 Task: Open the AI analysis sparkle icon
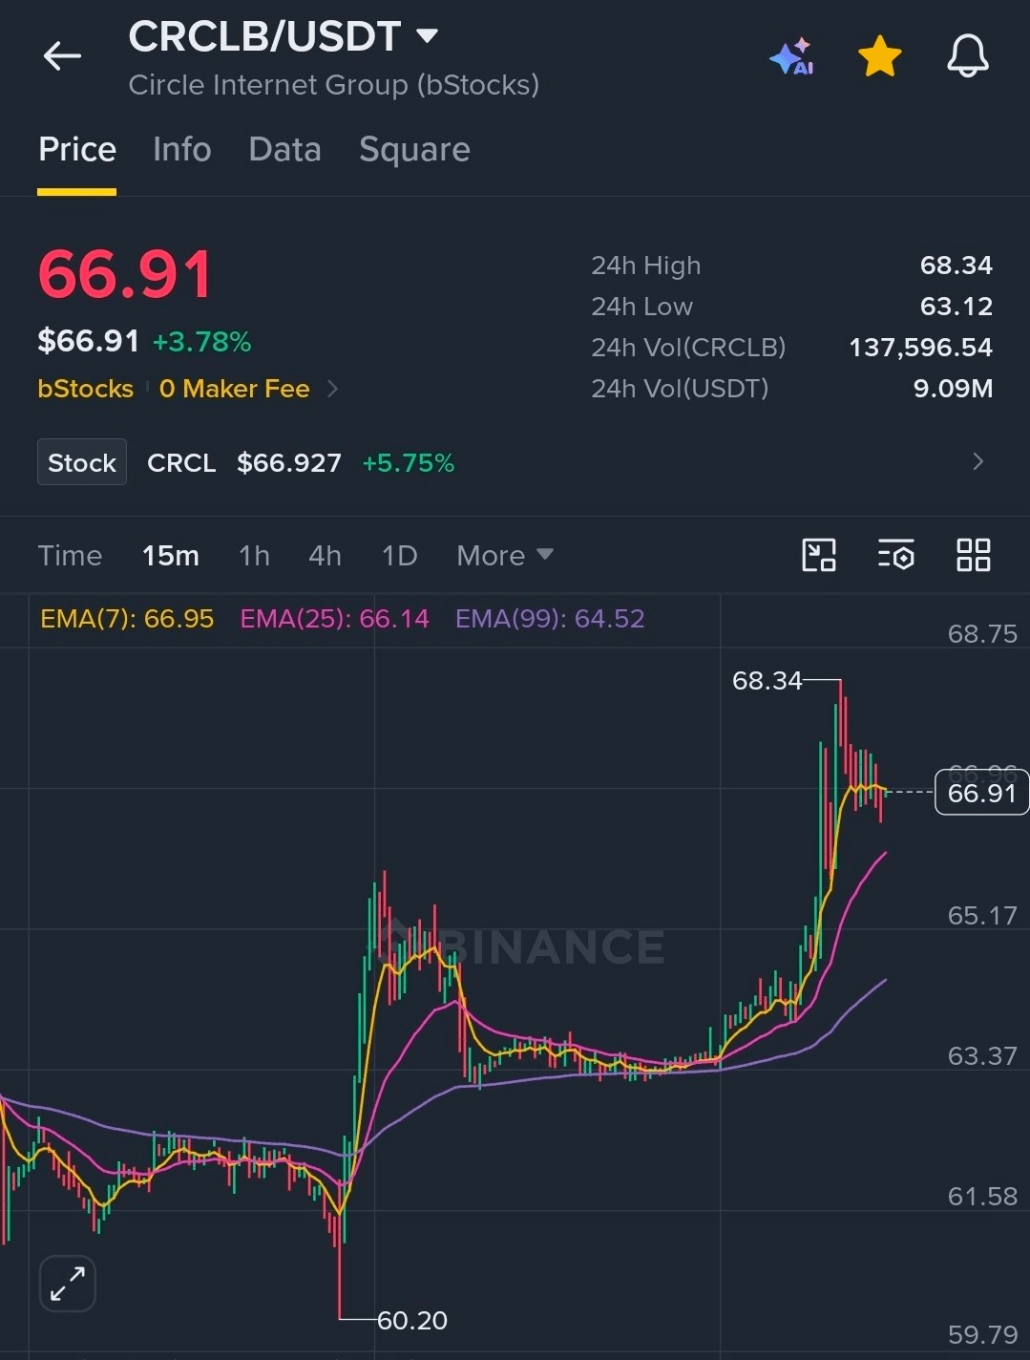(791, 57)
